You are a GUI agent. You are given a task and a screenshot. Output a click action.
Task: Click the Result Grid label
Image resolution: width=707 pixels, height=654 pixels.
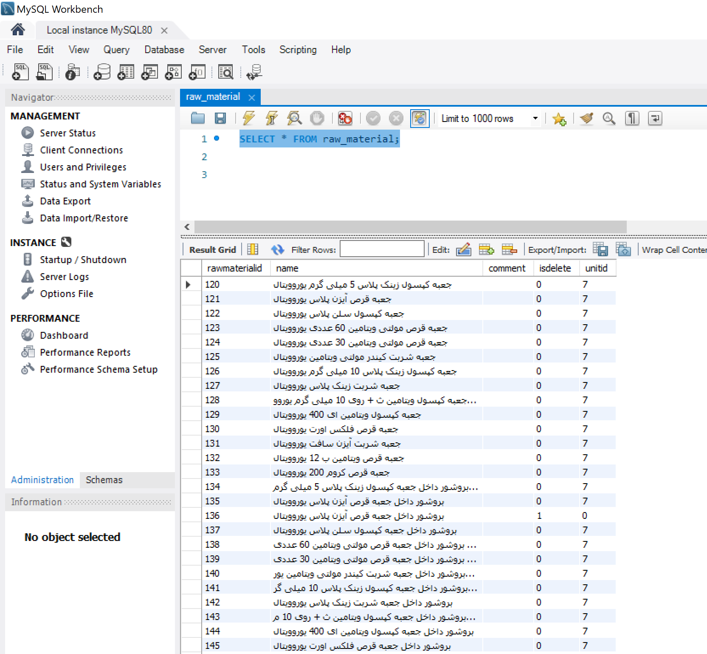click(212, 250)
